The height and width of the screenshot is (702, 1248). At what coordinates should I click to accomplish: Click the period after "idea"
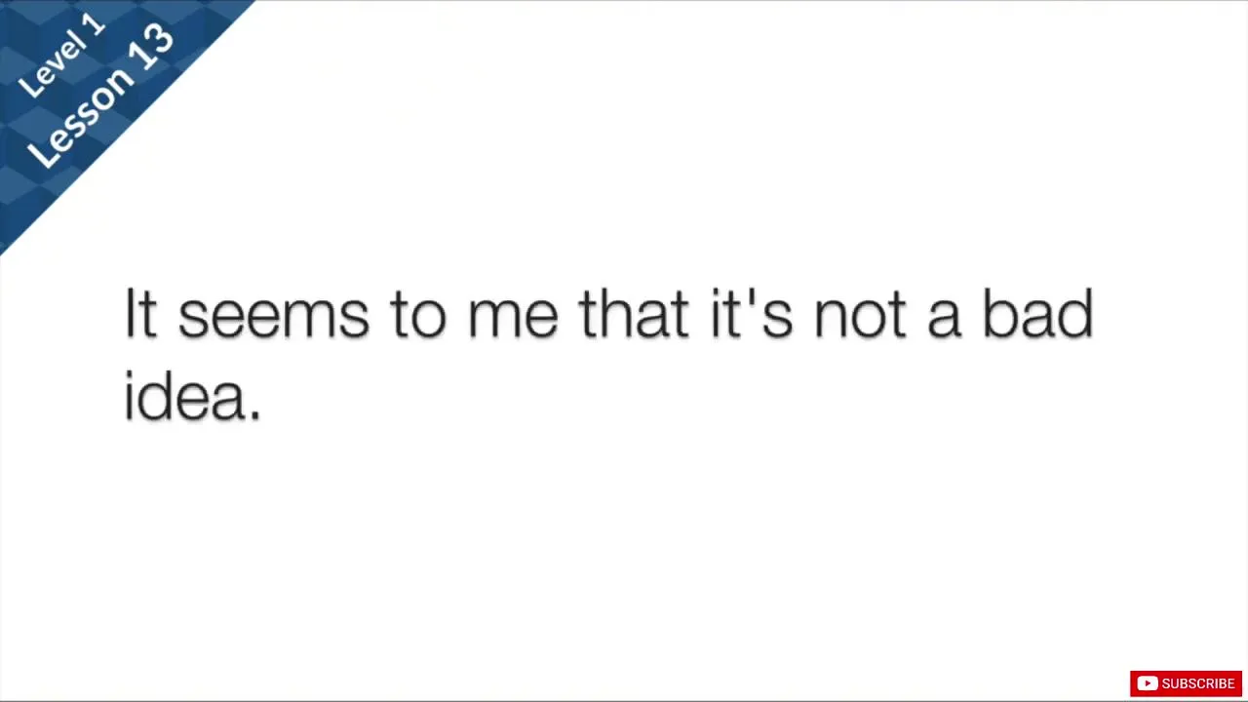click(x=255, y=414)
